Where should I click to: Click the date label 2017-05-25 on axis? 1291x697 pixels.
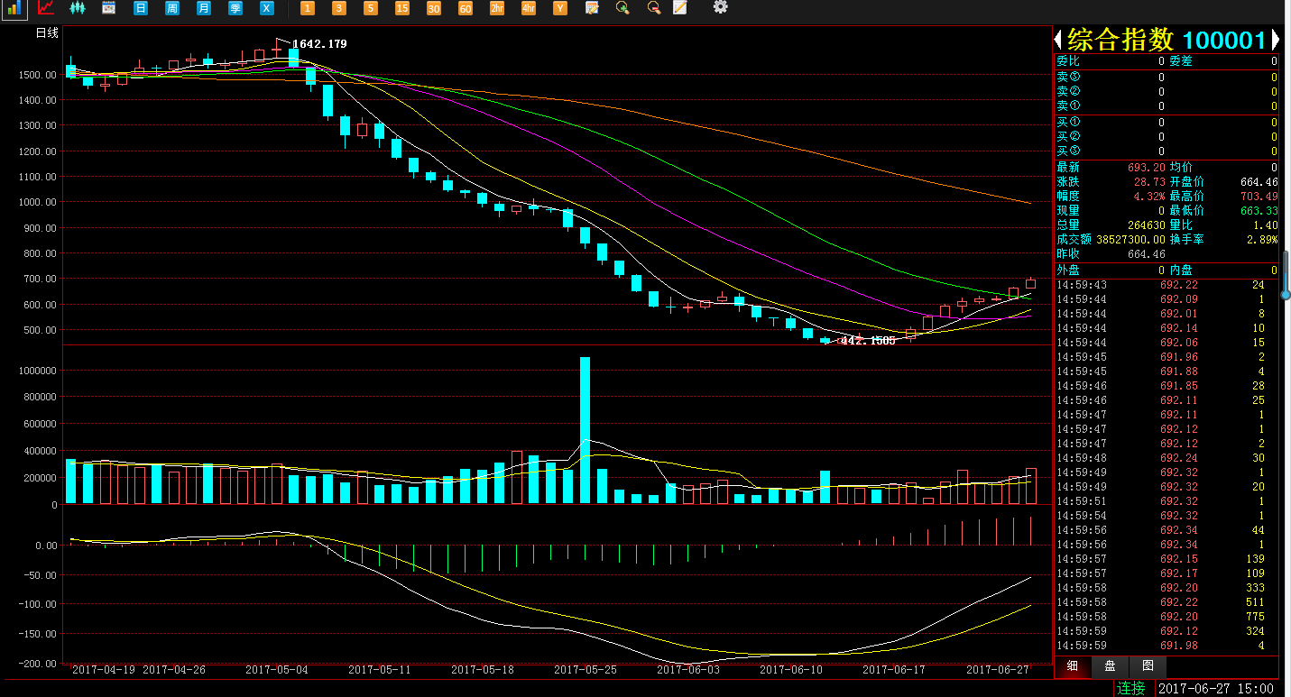(x=586, y=670)
